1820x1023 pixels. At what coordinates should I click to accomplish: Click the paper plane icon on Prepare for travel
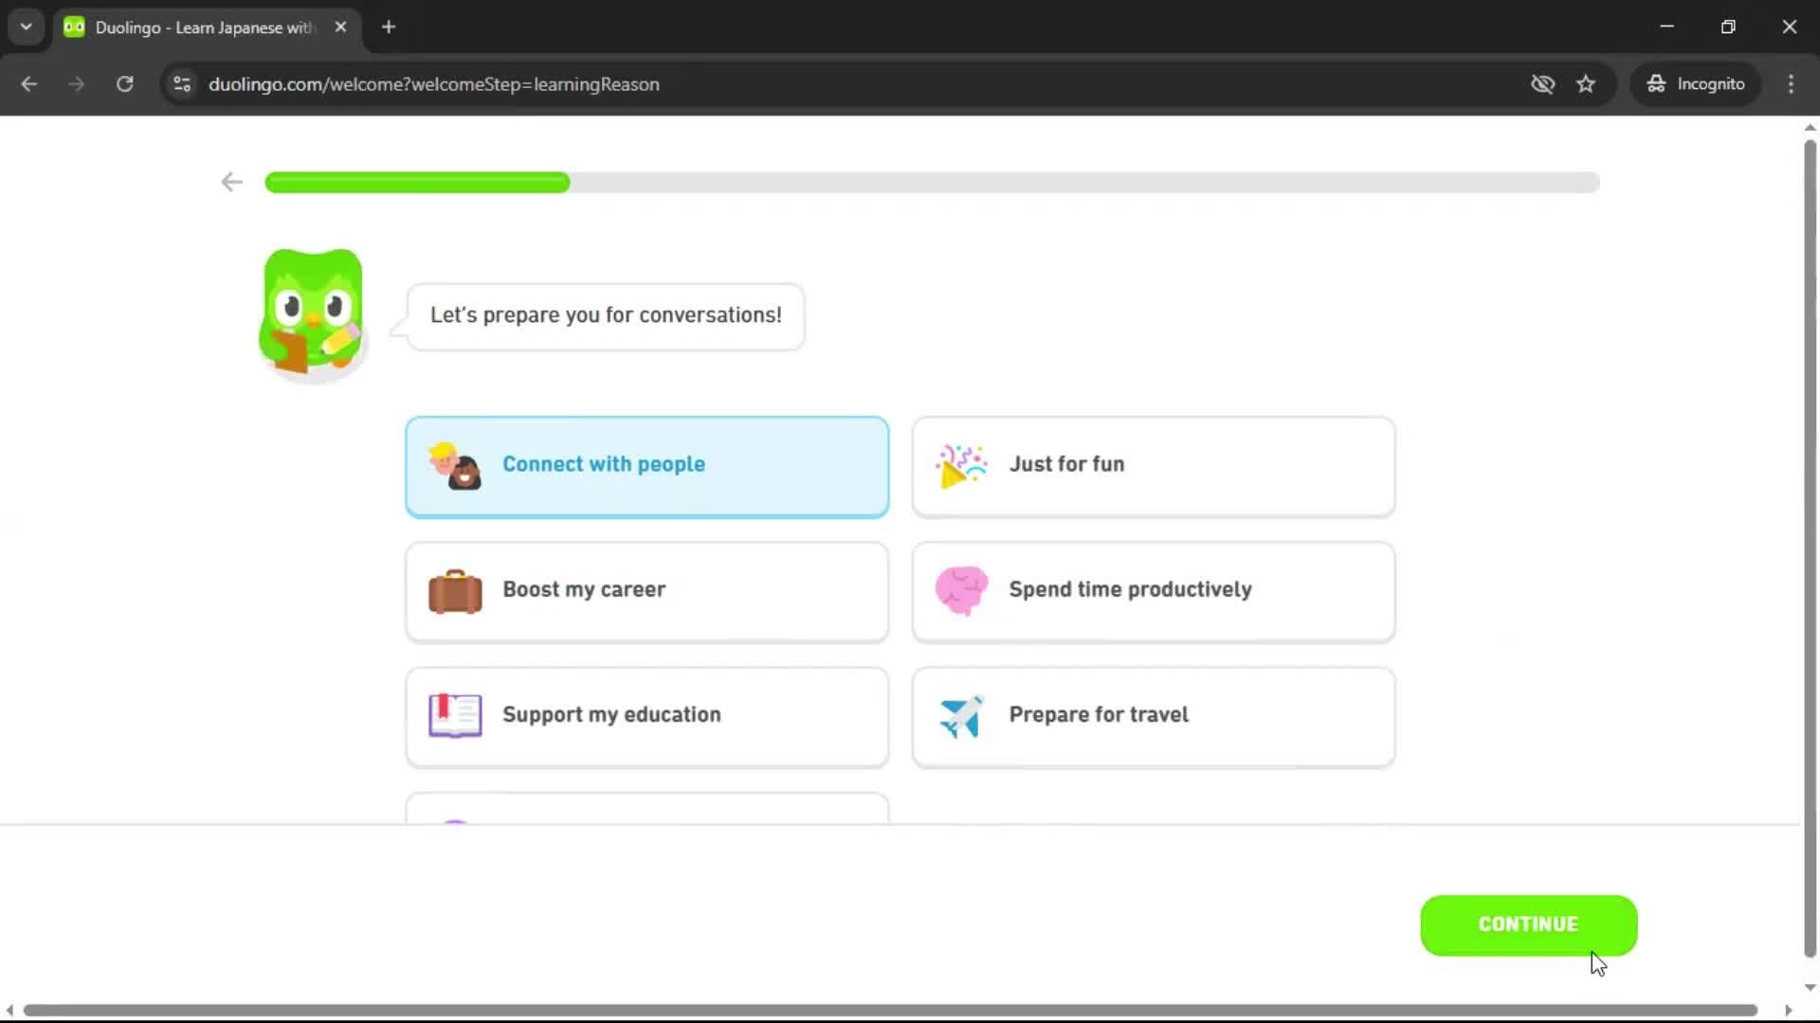tap(960, 716)
